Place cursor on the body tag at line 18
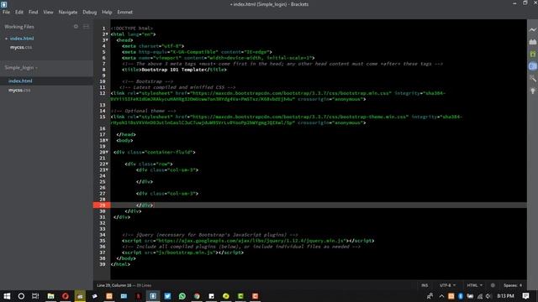Image resolution: width=538 pixels, height=302 pixels. coord(124,140)
